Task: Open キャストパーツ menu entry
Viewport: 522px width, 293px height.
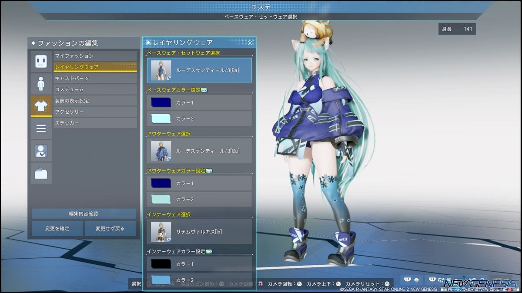Action: pos(95,78)
